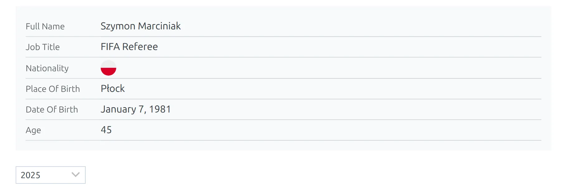Click the FIFA Referee job title
This screenshot has width=567, height=190.
coord(129,47)
